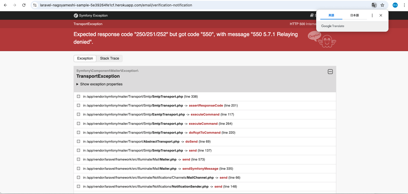408x194 pixels.
Task: Collapse the TransportException trace block
Action: click(330, 72)
